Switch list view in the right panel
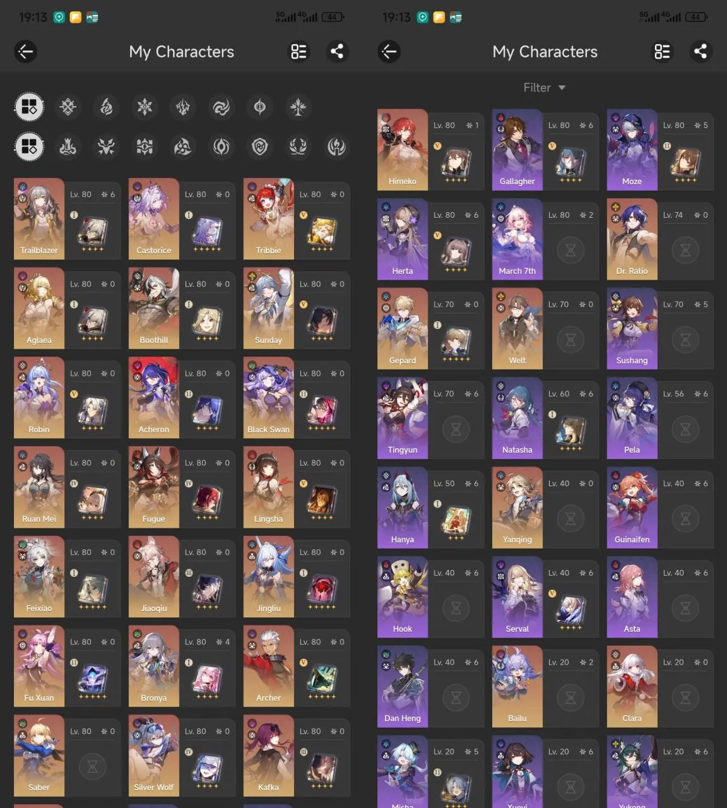 [x=662, y=52]
